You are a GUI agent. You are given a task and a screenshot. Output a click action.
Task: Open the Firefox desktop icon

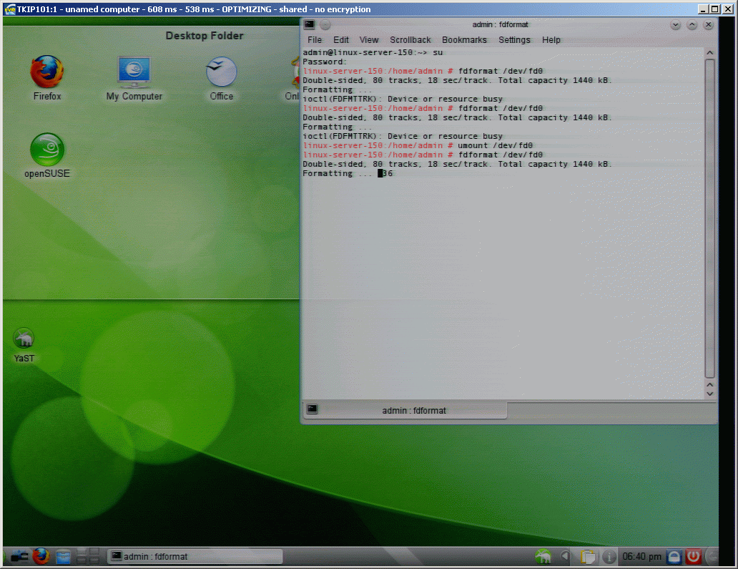point(46,78)
